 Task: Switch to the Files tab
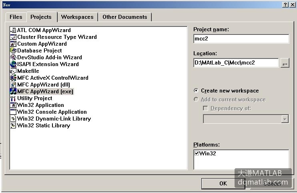16,17
